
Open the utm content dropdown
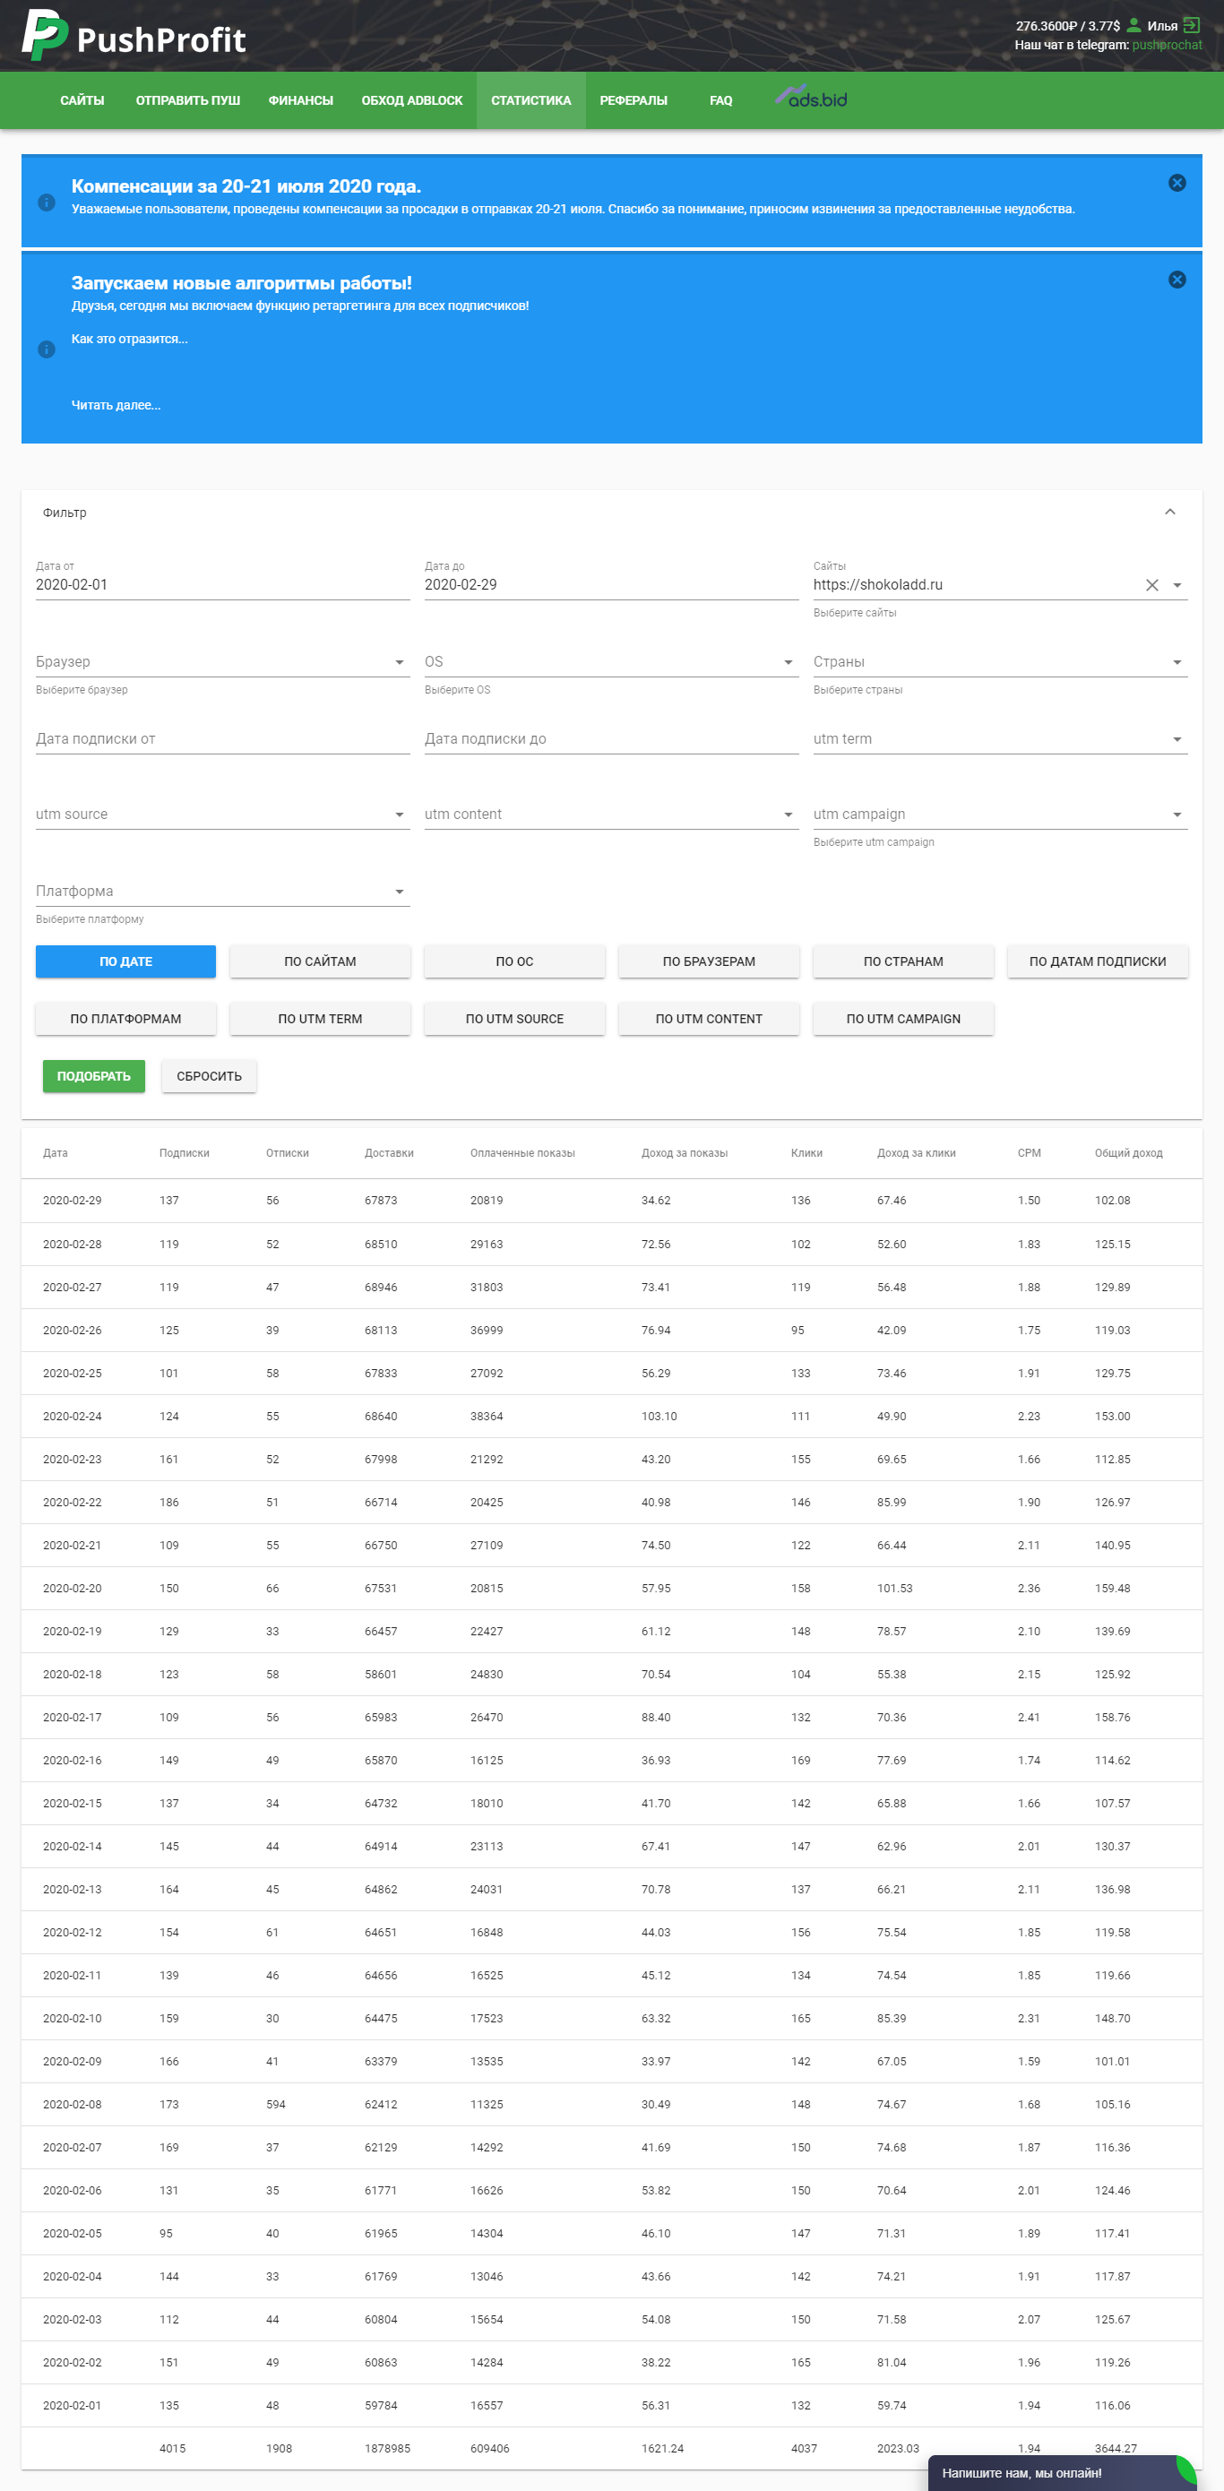pos(788,815)
